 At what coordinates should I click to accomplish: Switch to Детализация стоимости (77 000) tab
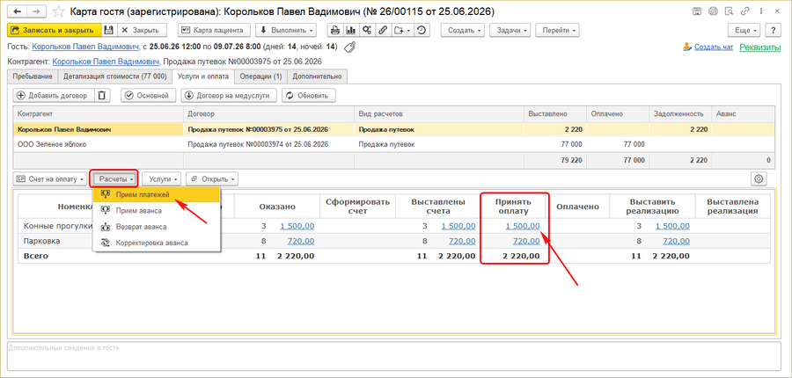pyautogui.click(x=114, y=76)
